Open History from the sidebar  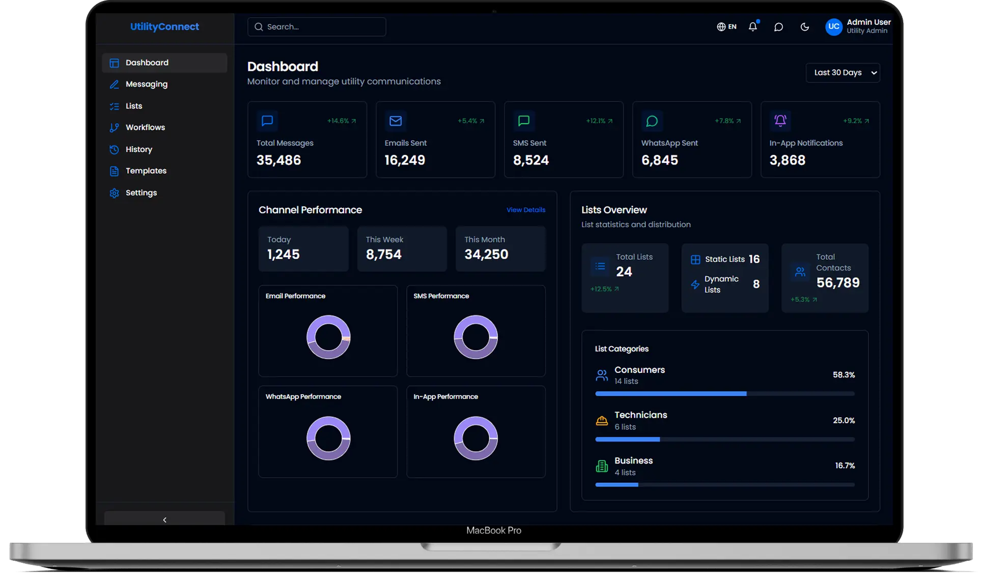tap(139, 149)
